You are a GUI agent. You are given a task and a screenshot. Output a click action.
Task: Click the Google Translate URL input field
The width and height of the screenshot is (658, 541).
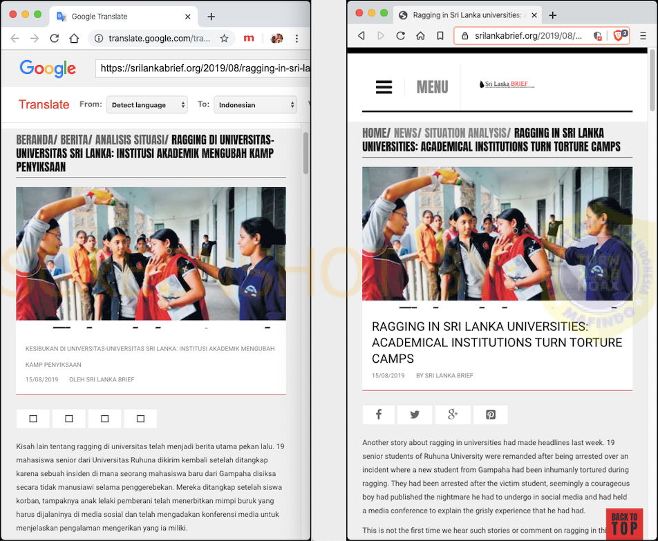tap(203, 68)
